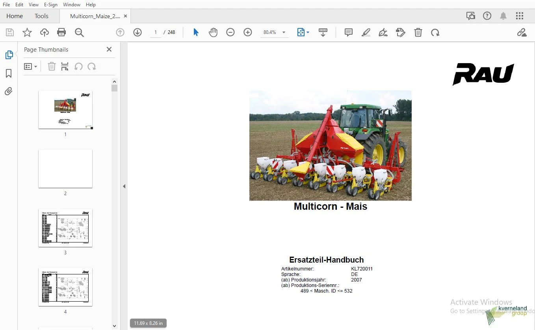This screenshot has height=330, width=535.
Task: Save the file with the floppy disk icon
Action: [9, 32]
